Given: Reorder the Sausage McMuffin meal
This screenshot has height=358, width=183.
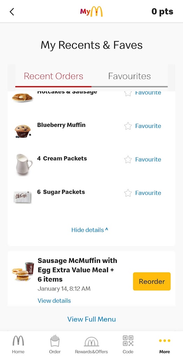Looking at the screenshot, I should tap(152, 281).
